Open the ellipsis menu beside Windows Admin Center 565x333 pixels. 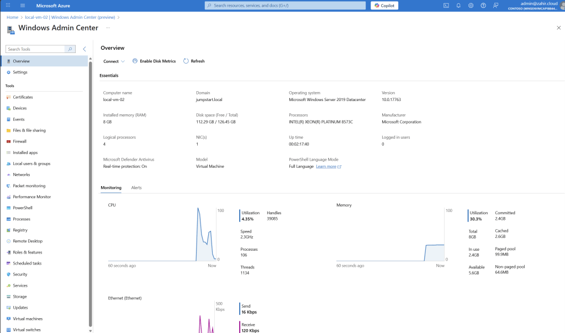click(108, 28)
